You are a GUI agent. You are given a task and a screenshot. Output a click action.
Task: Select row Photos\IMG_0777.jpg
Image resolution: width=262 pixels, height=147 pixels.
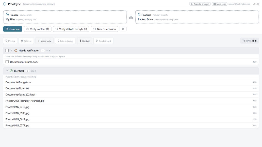pos(131,125)
